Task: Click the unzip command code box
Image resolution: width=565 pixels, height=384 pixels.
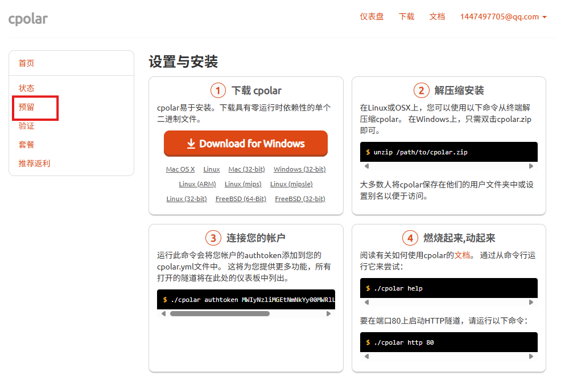Action: (448, 152)
